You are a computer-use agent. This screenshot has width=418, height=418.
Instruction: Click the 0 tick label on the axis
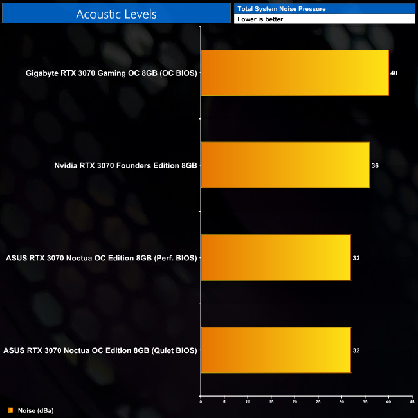[201, 402]
